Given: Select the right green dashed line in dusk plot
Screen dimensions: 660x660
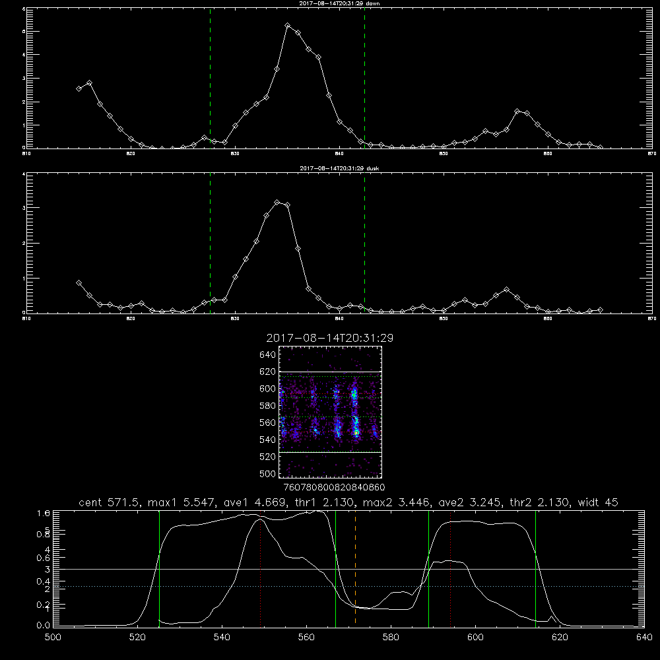Looking at the screenshot, I should pyautogui.click(x=364, y=244).
